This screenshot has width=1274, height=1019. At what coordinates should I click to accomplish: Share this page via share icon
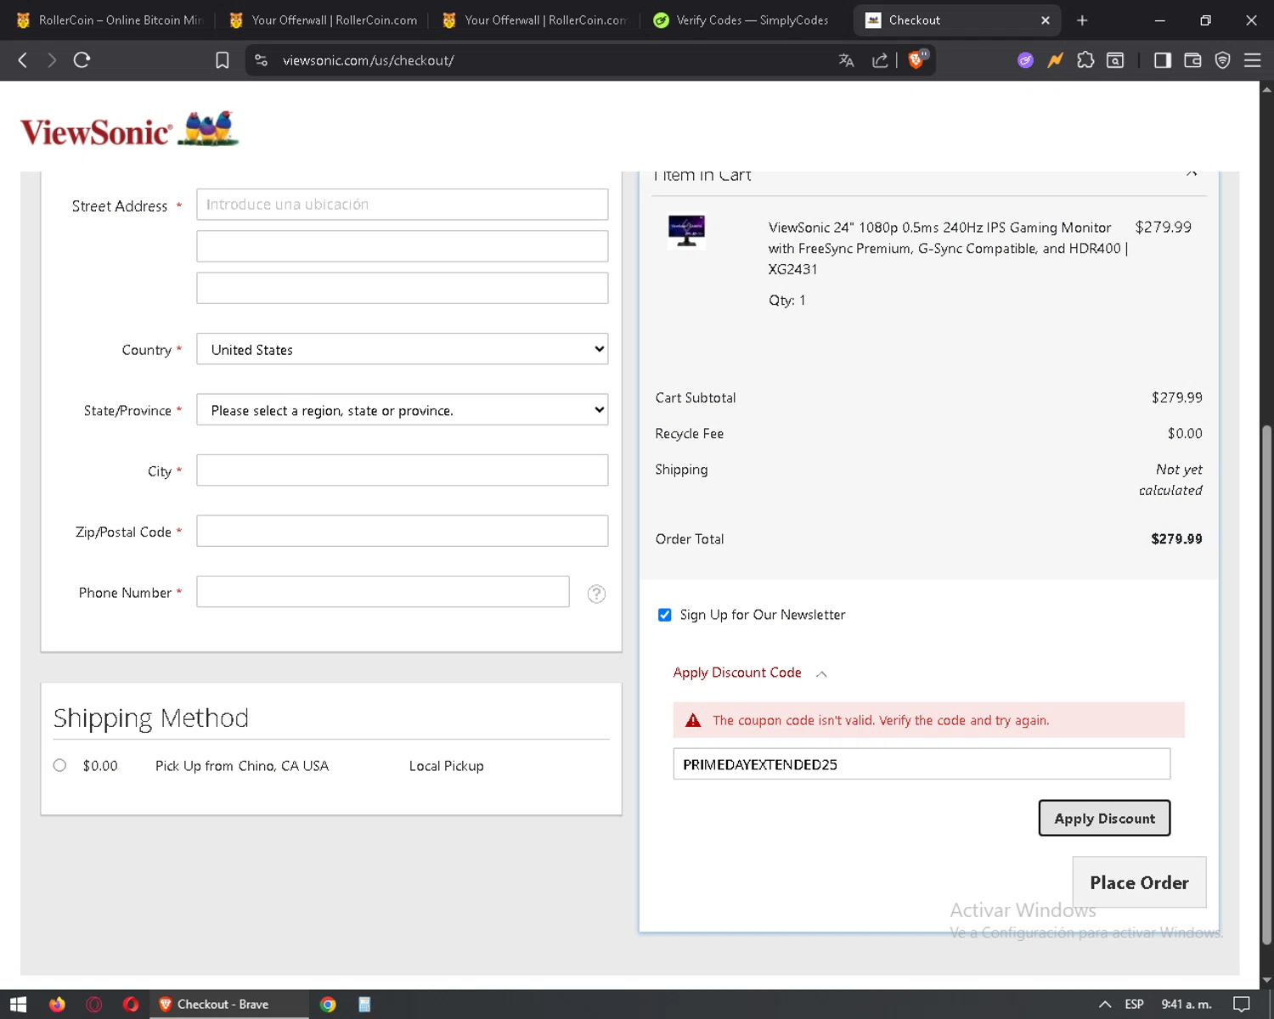880,60
